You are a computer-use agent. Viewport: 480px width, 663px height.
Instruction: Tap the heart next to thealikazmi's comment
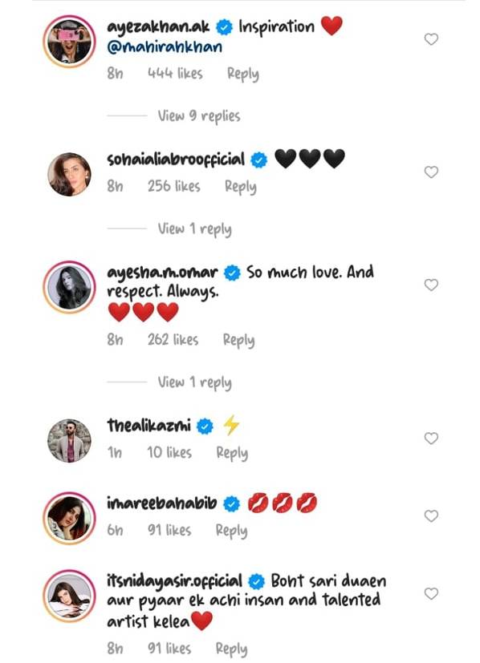click(x=431, y=439)
